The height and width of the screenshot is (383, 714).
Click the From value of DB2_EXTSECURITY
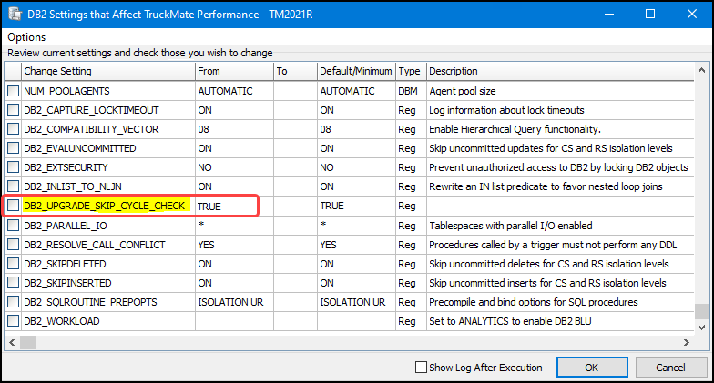point(206,167)
